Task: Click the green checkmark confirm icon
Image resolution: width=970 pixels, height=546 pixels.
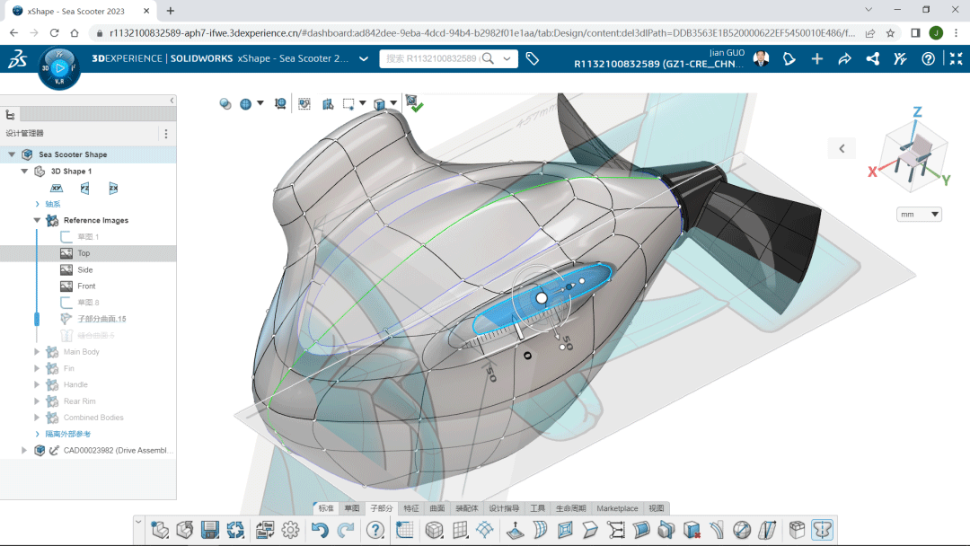Action: click(414, 104)
